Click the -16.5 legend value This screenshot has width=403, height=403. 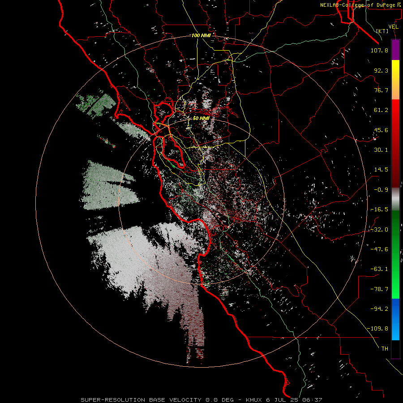pos(379,210)
